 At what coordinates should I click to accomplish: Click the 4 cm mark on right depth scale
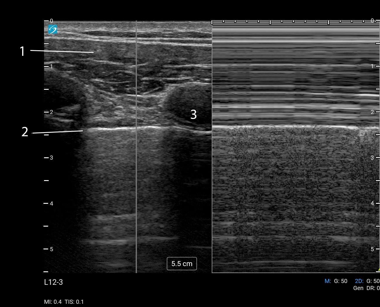(372, 203)
